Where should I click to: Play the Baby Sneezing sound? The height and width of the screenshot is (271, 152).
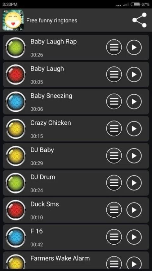point(134,102)
